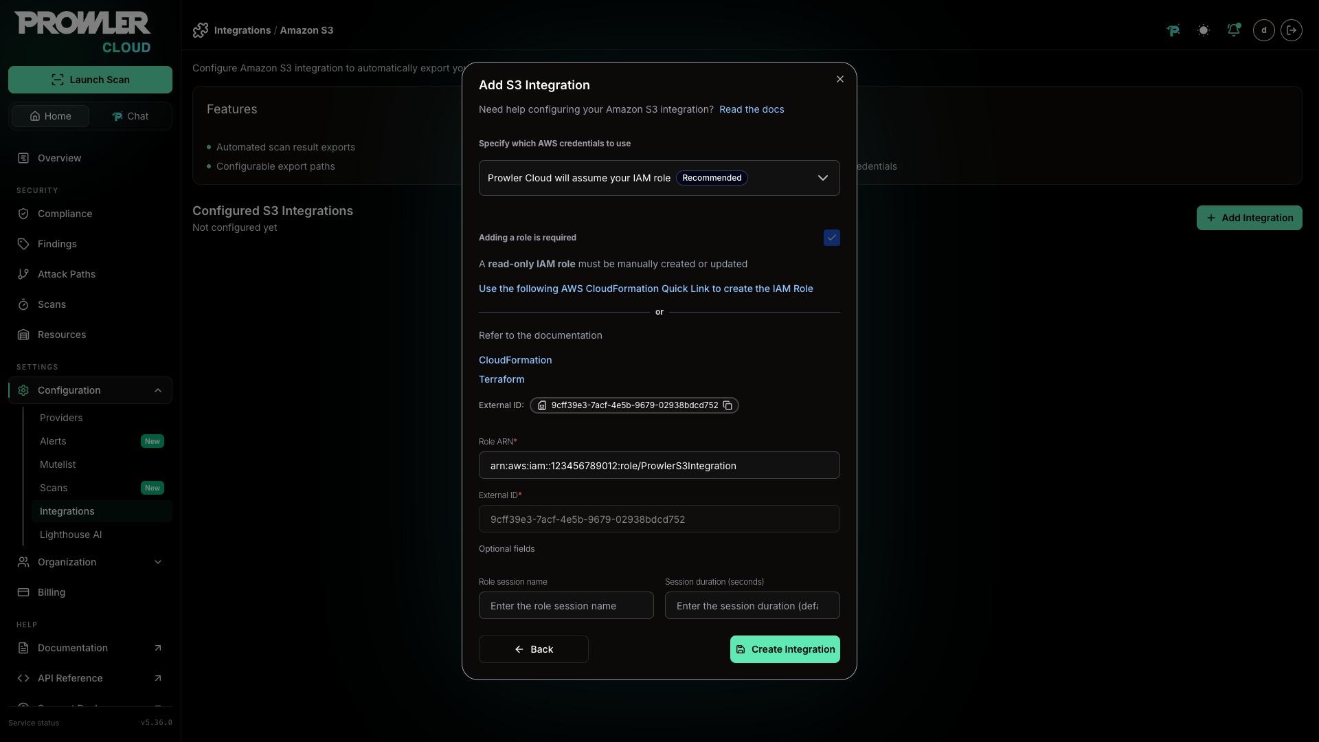Click the Role session name field
The image size is (1319, 742).
[x=566, y=605]
